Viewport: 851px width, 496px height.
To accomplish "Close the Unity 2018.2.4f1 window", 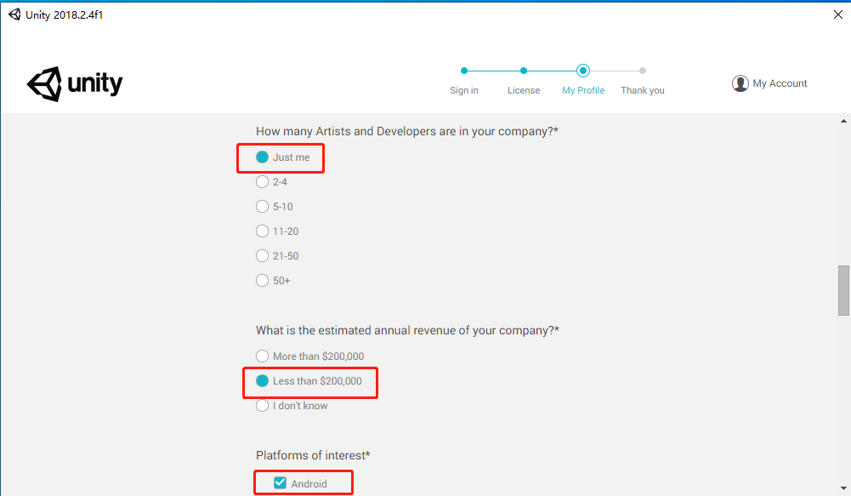I will pos(838,14).
